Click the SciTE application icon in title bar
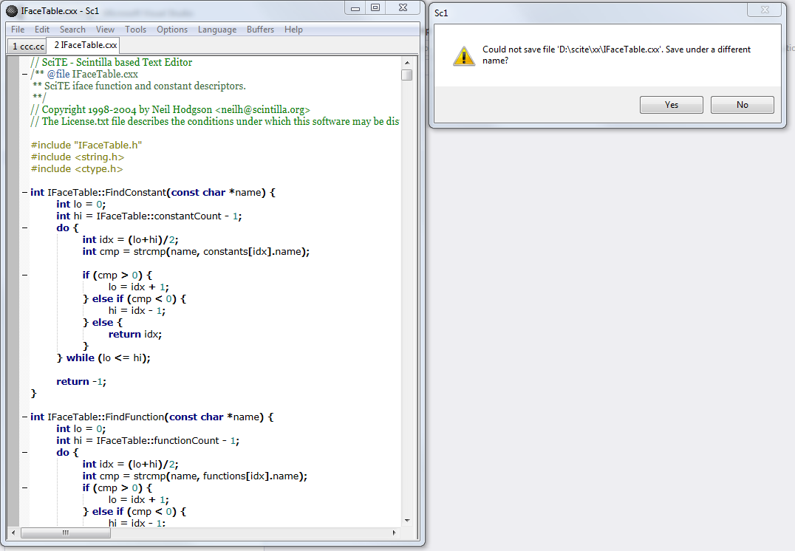Viewport: 795px width, 551px height. [12, 10]
